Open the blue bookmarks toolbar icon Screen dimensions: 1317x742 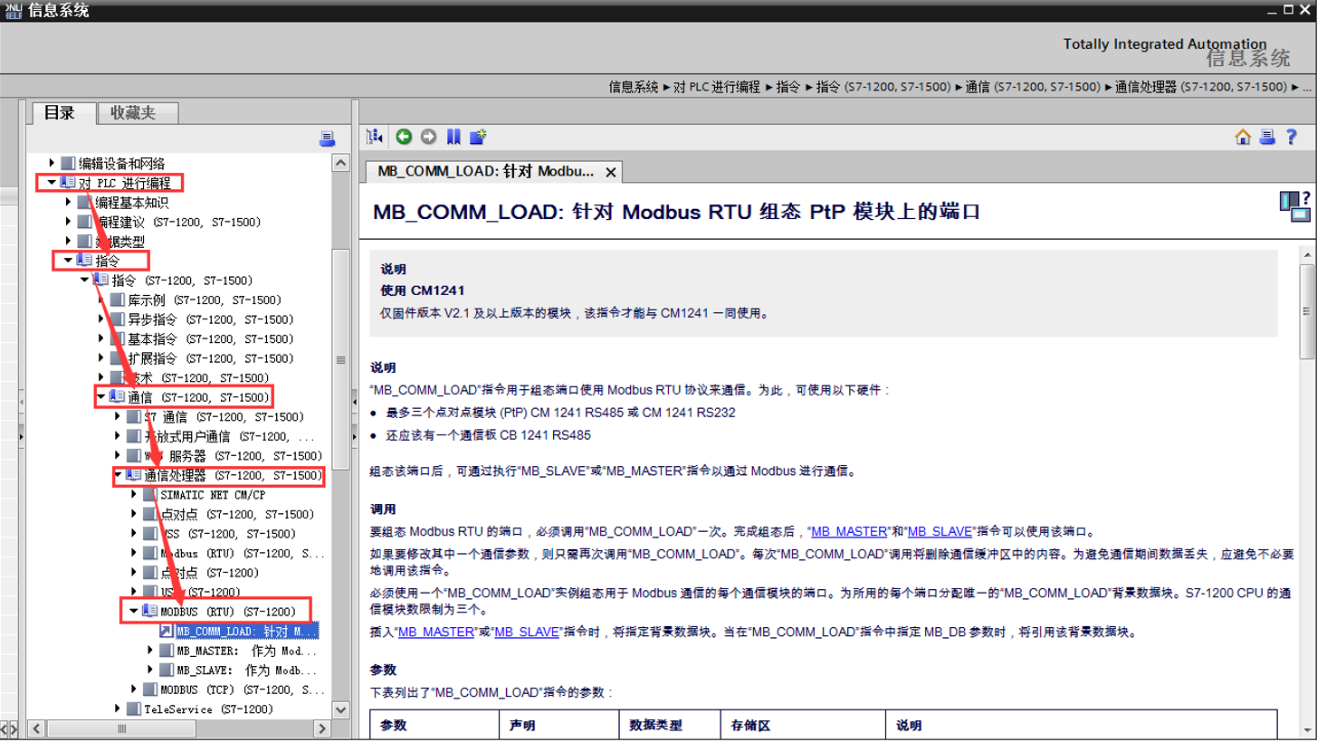pos(453,137)
